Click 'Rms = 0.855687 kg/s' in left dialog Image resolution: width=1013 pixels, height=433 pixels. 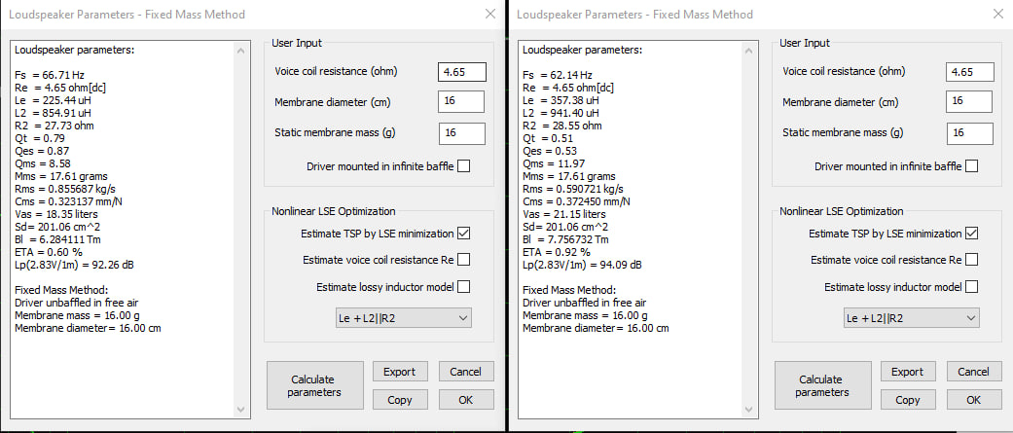(65, 189)
